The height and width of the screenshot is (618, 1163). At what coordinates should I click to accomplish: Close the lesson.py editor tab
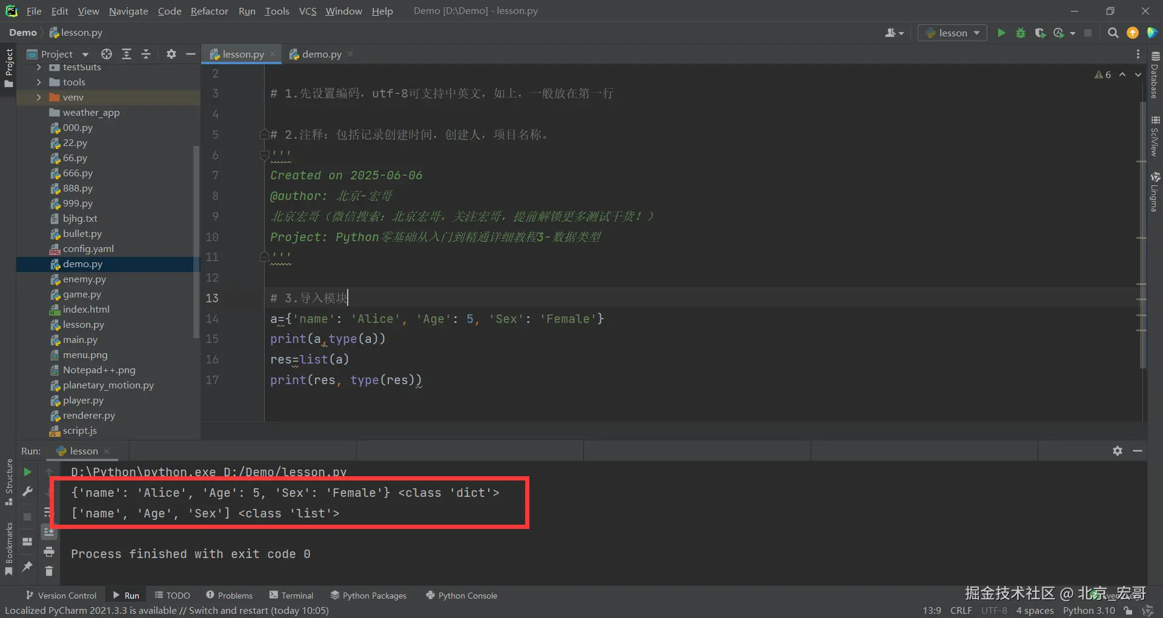273,54
